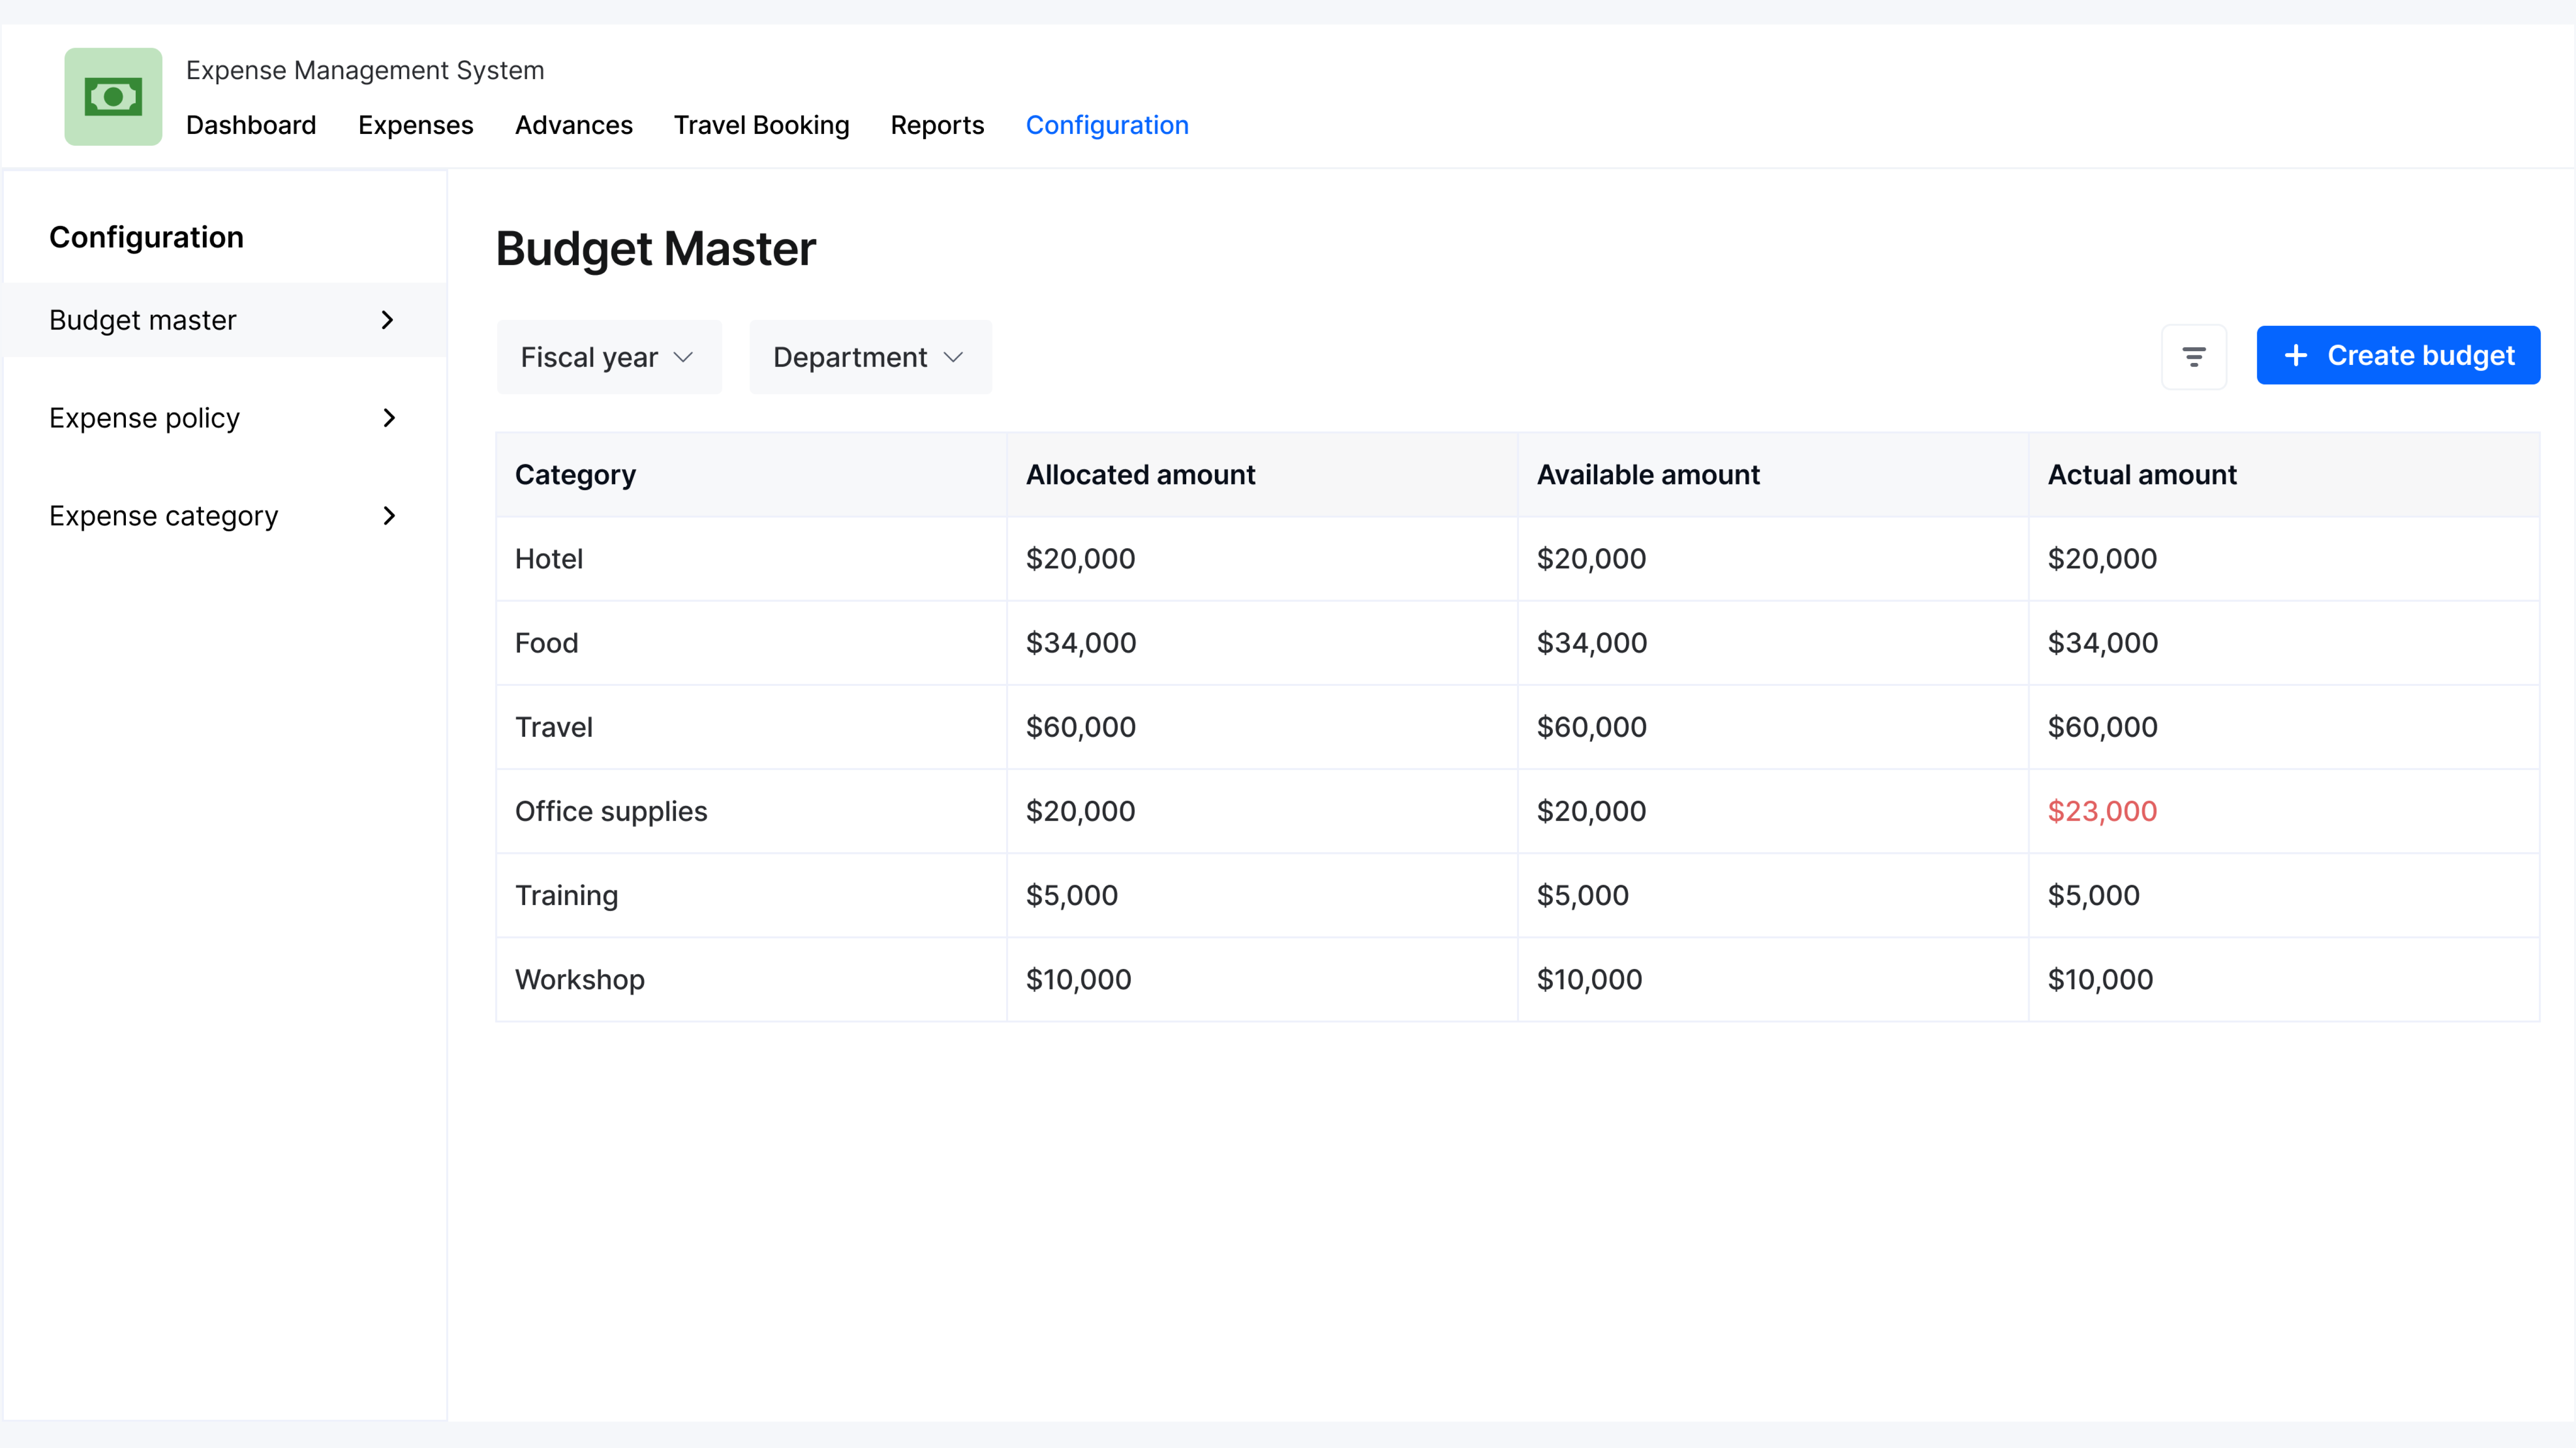Select the Configuration tab
The width and height of the screenshot is (2576, 1448).
[x=1107, y=125]
